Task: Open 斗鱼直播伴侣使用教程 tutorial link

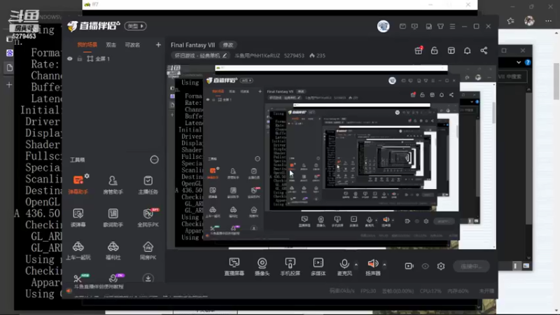Action: pos(99,286)
